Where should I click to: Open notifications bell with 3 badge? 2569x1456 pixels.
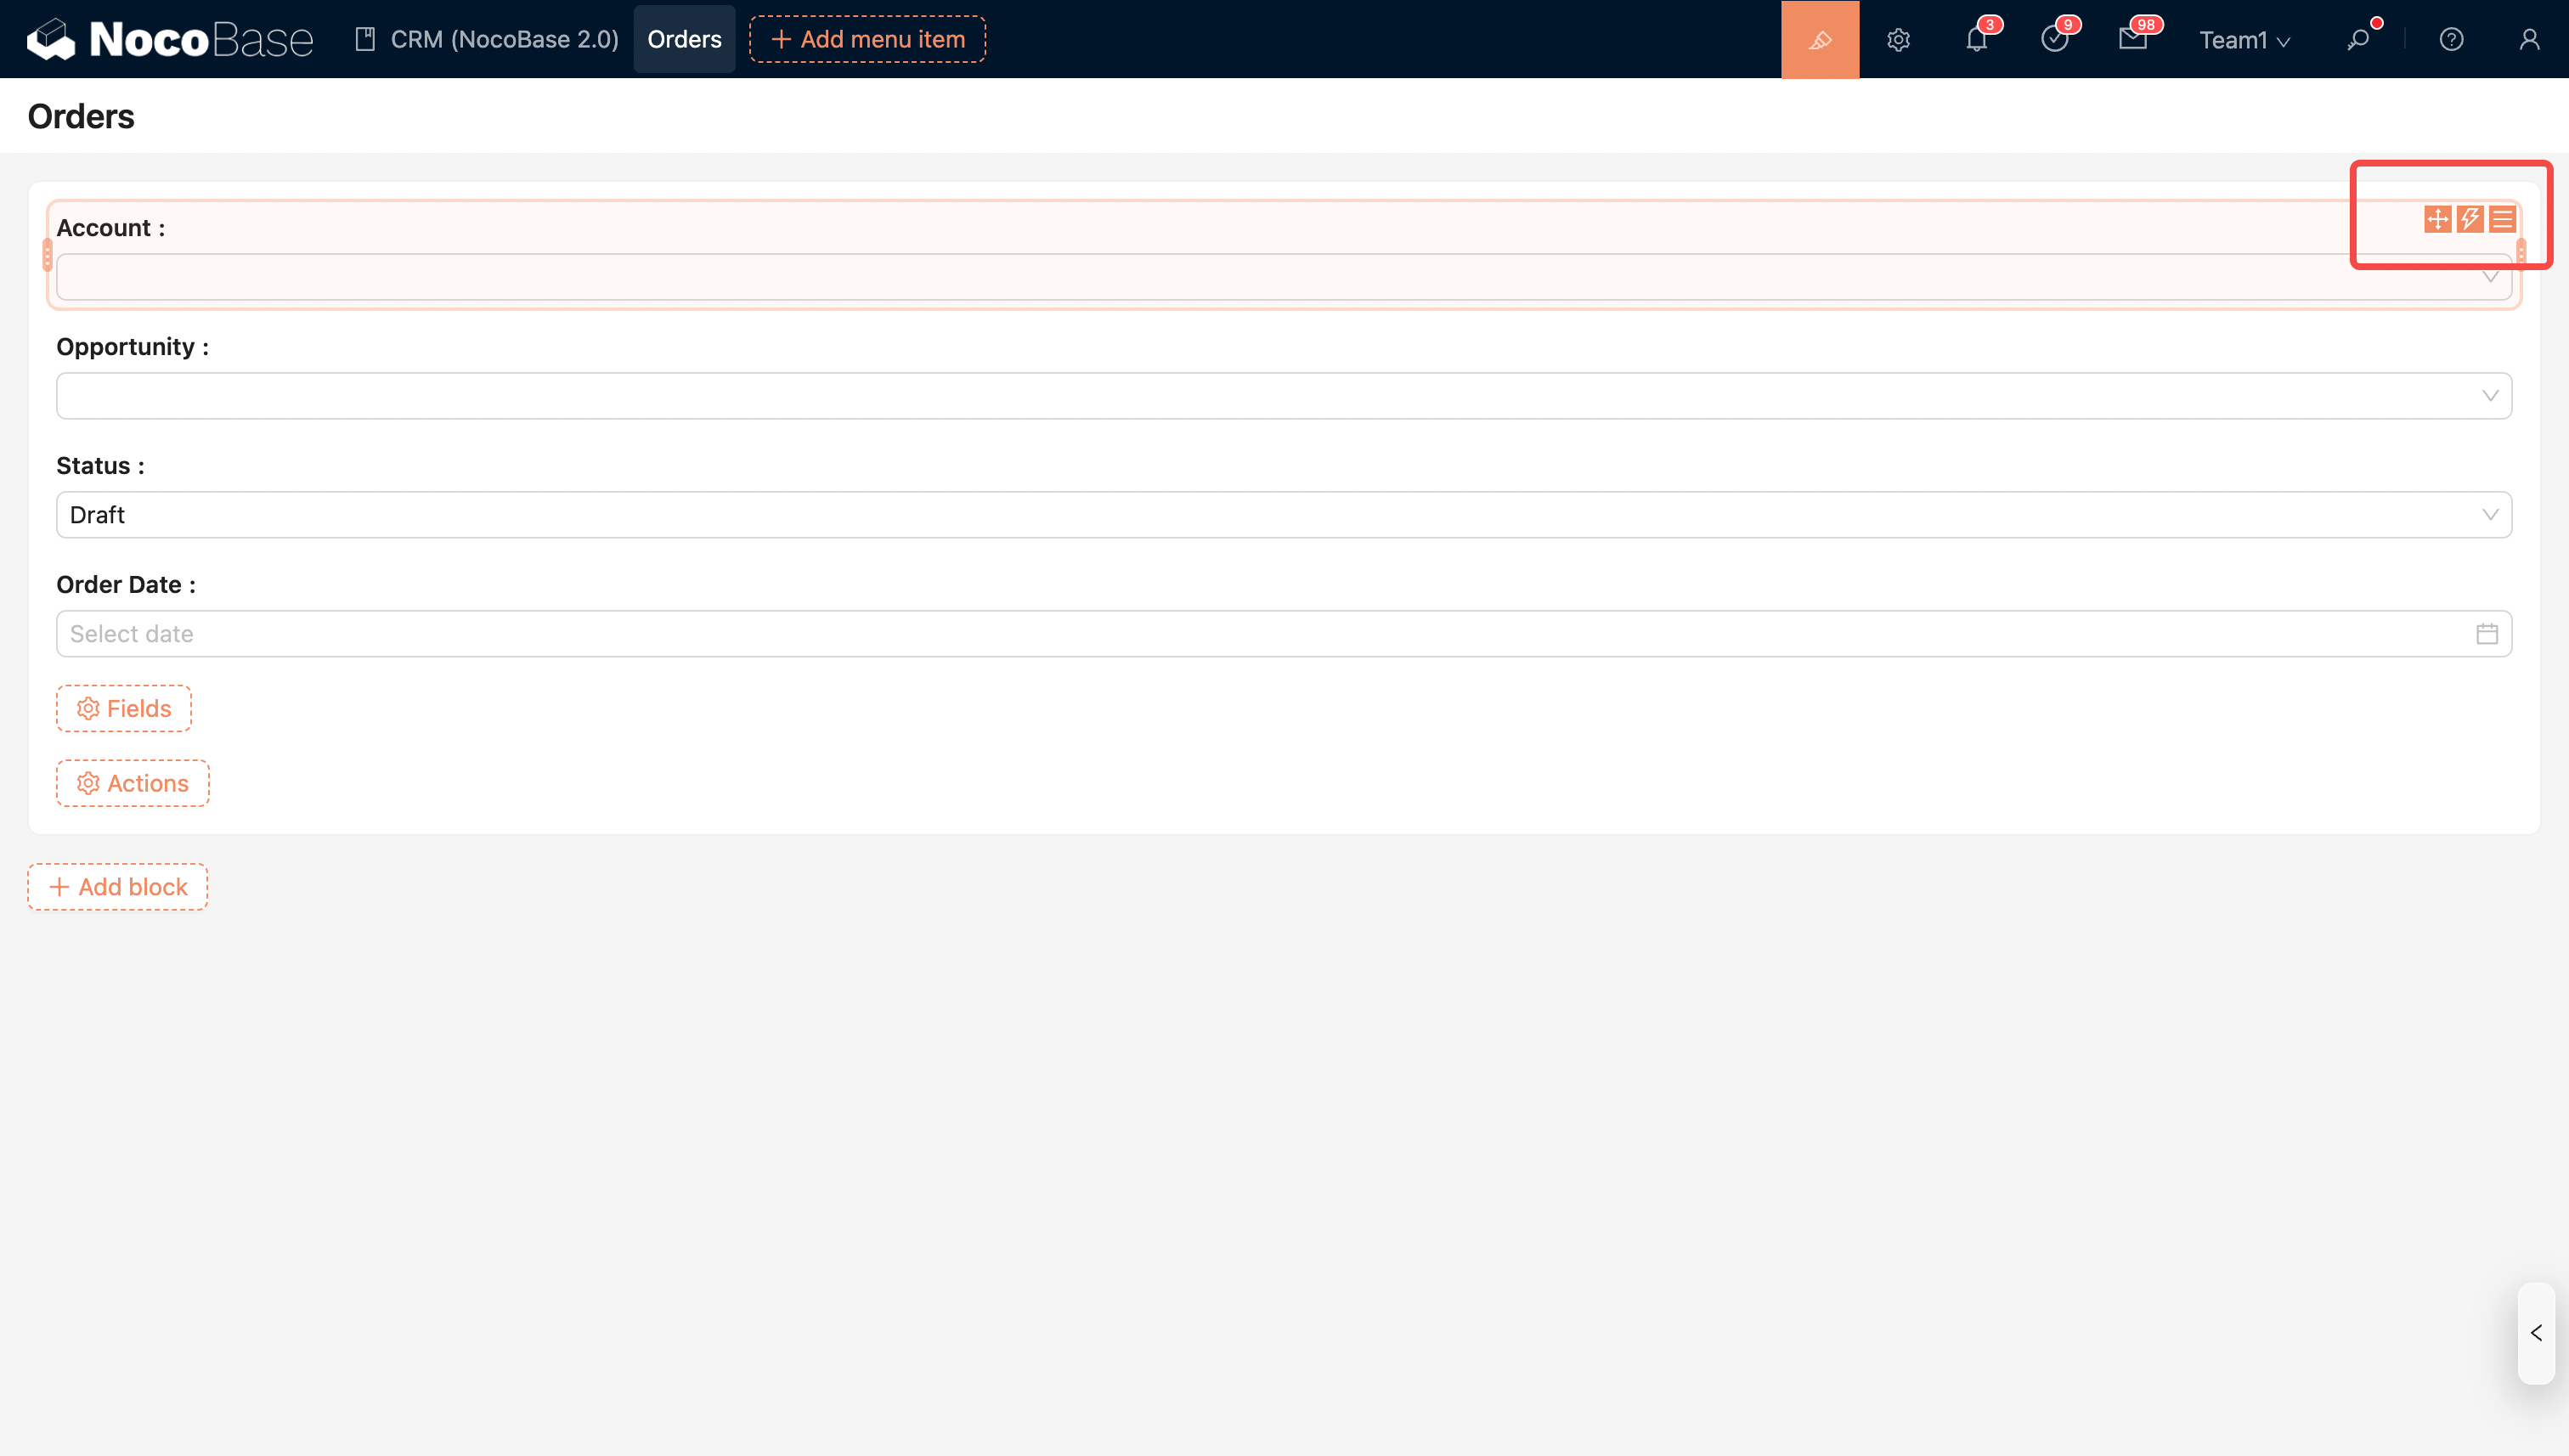click(1976, 40)
